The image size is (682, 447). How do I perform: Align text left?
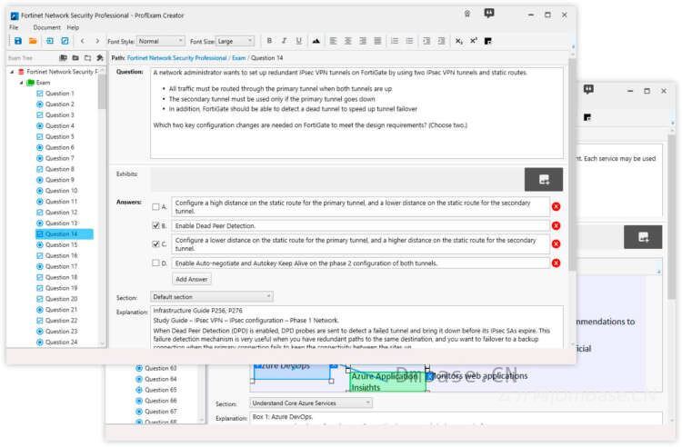tap(333, 41)
